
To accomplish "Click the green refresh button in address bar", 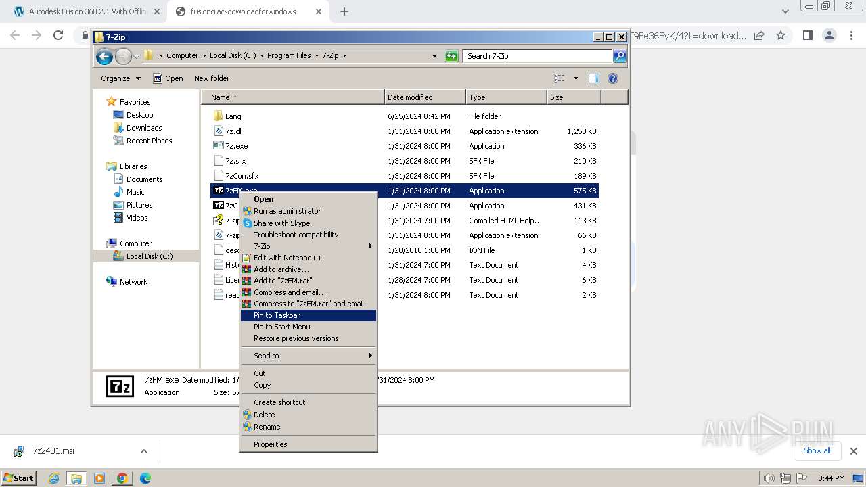I will click(451, 56).
